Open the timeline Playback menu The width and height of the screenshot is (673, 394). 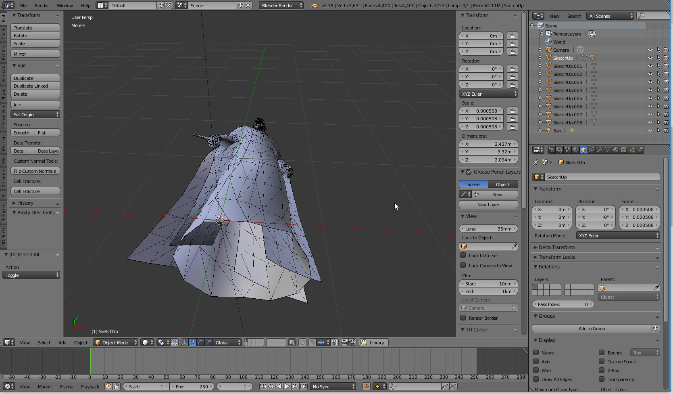[90, 386]
